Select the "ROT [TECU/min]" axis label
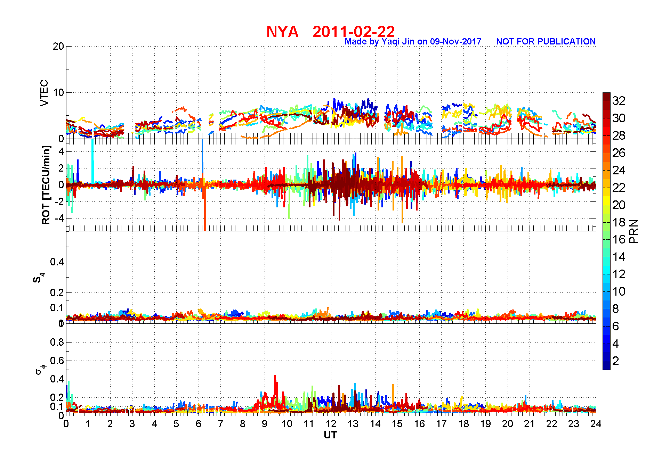Screen dimensions: 662x462 tap(46, 185)
